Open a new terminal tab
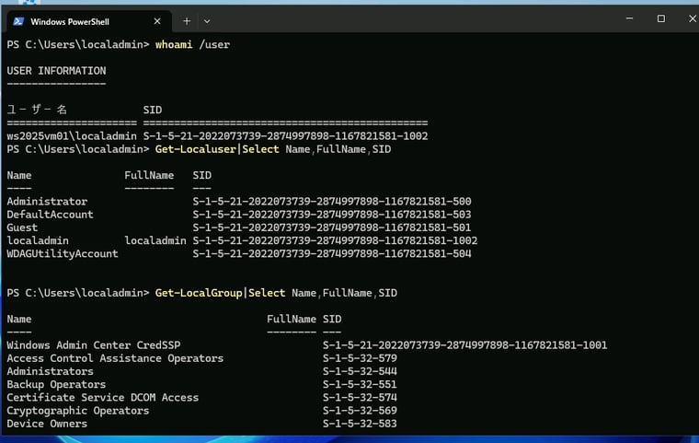Image resolution: width=699 pixels, height=443 pixels. coord(187,20)
